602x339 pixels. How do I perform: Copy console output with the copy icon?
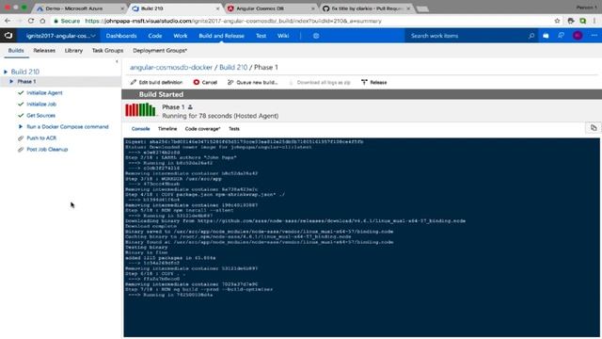pyautogui.click(x=594, y=128)
